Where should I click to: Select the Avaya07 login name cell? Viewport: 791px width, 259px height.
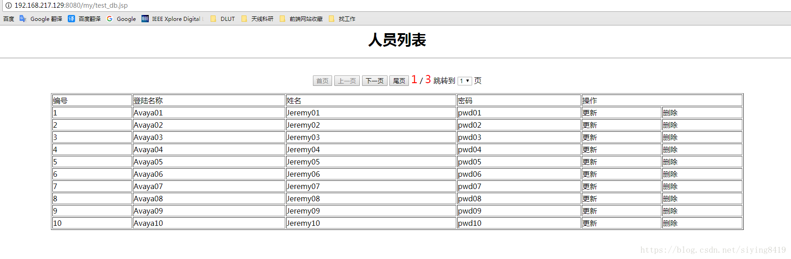(x=209, y=186)
